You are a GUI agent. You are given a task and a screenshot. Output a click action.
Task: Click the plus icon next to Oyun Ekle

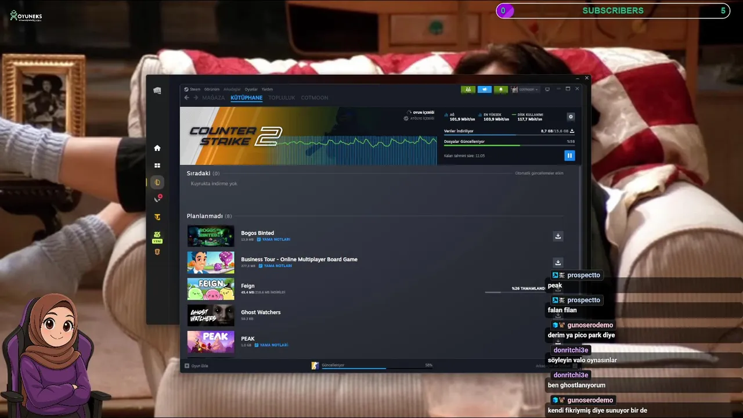[187, 366]
